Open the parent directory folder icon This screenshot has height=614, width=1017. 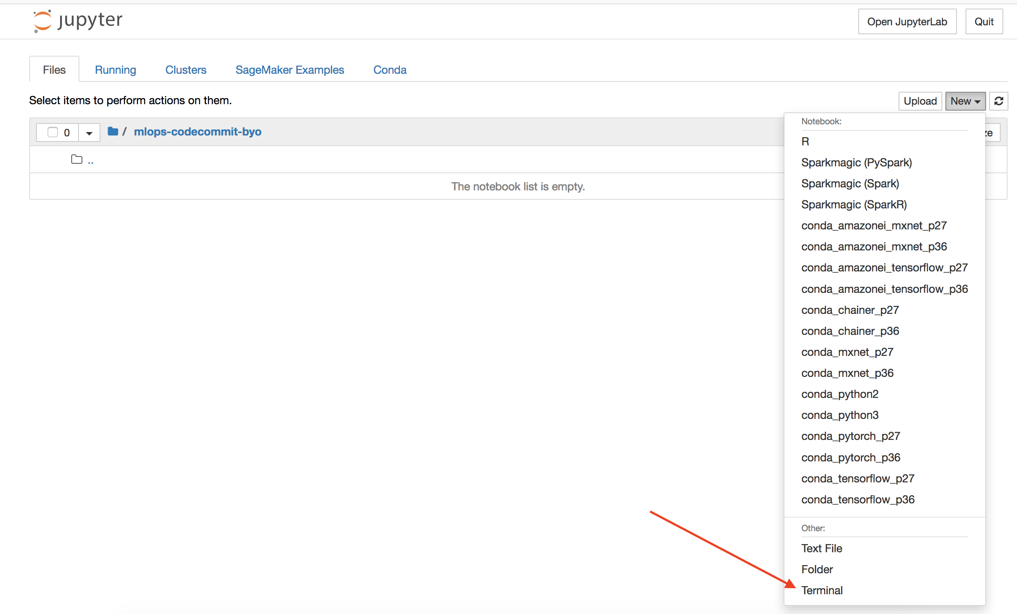click(77, 160)
